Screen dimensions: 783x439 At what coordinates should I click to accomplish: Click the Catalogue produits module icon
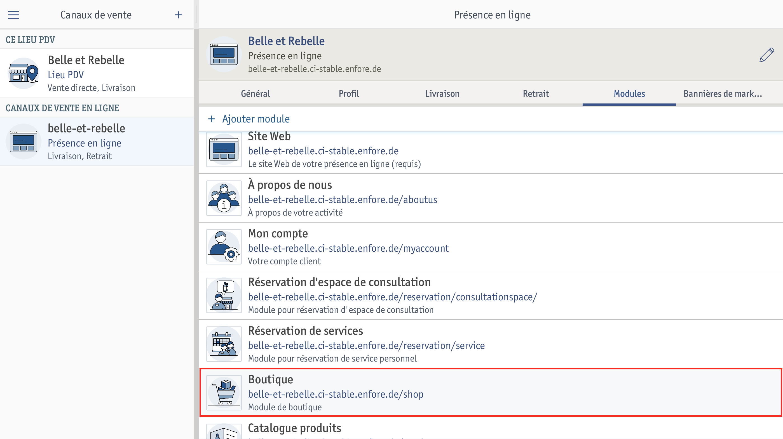[224, 431]
